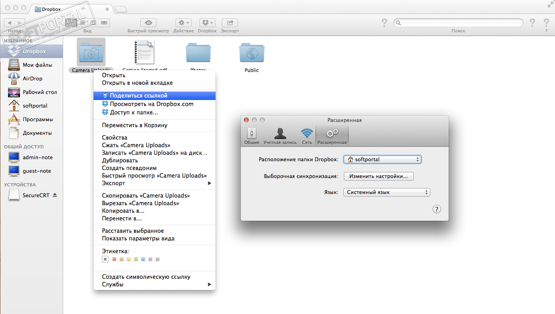Open the Dropbox toolbar dropdown
Image resolution: width=555 pixels, height=314 pixels.
coord(207,23)
